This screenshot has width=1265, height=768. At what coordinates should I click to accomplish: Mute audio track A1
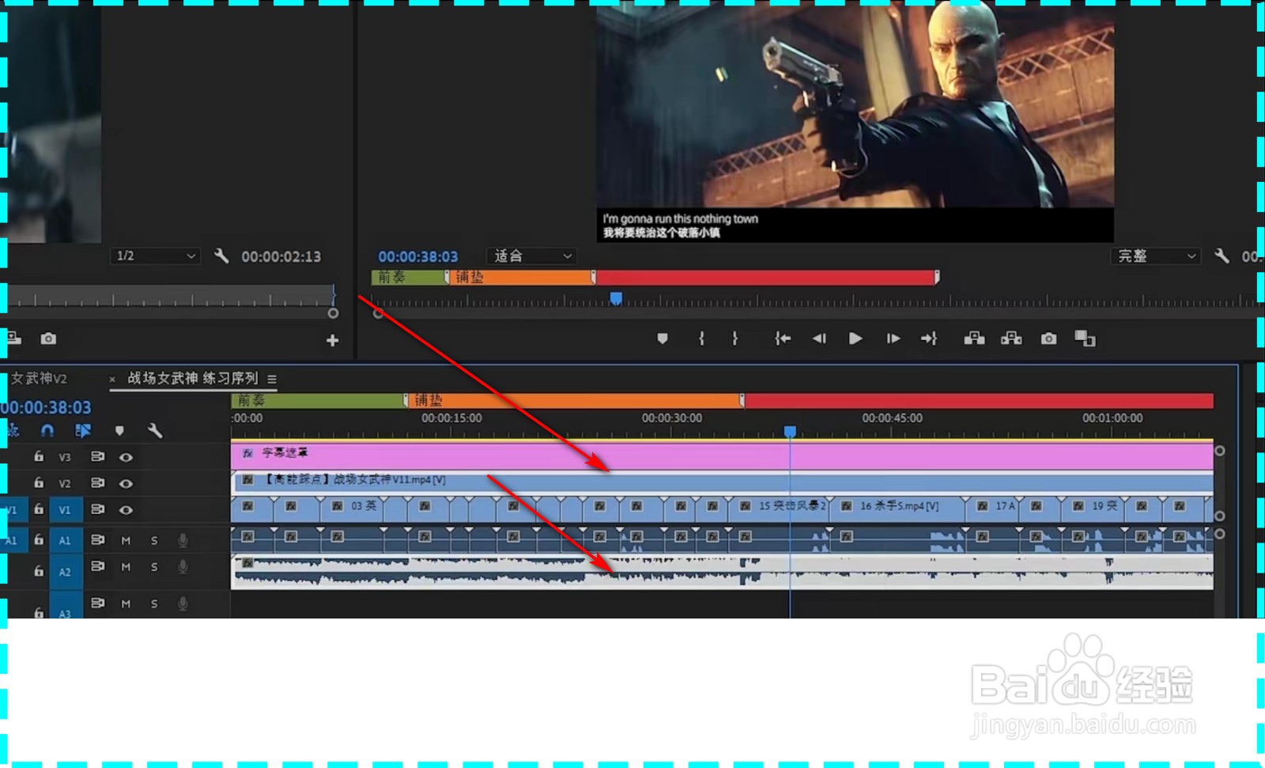tap(126, 540)
